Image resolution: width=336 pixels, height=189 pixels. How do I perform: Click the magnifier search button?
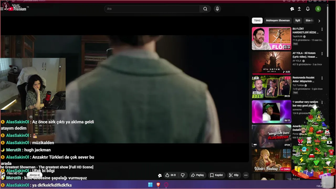[x=205, y=9]
